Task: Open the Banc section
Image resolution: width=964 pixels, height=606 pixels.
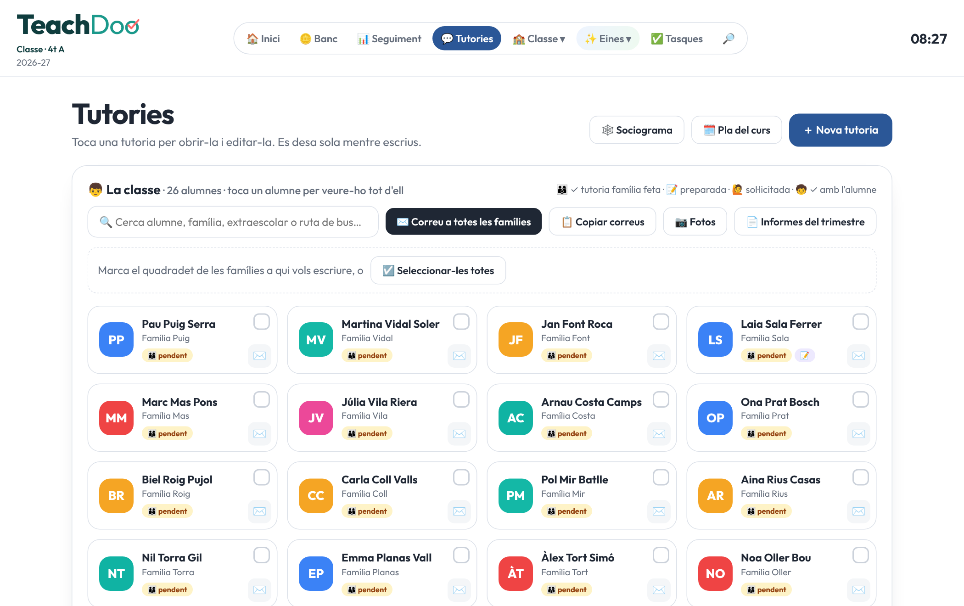Action: click(319, 39)
